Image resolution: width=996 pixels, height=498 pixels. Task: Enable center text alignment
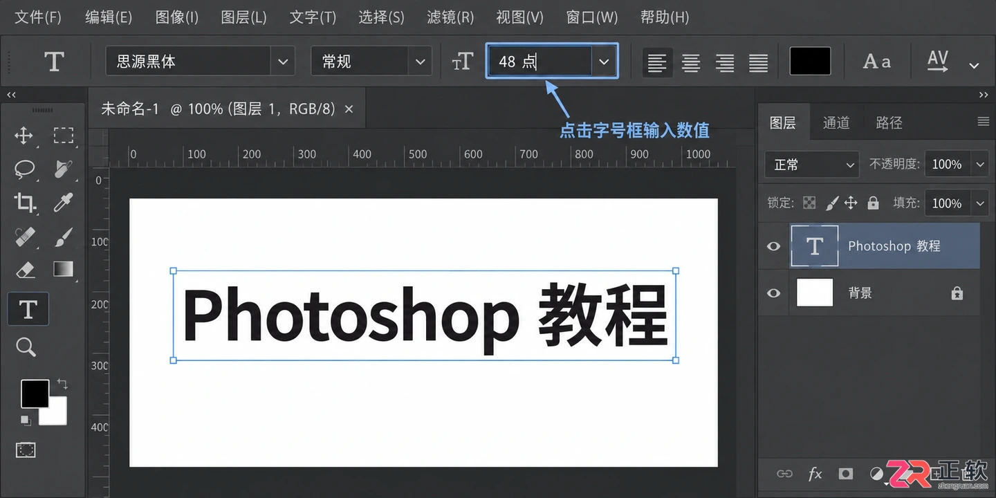[691, 63]
